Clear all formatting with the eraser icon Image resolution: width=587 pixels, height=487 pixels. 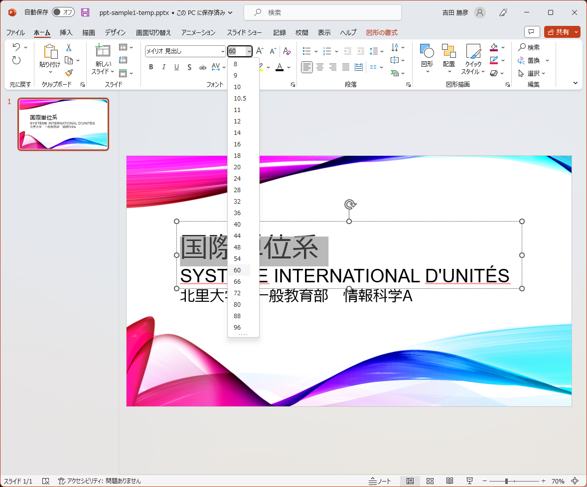click(287, 50)
